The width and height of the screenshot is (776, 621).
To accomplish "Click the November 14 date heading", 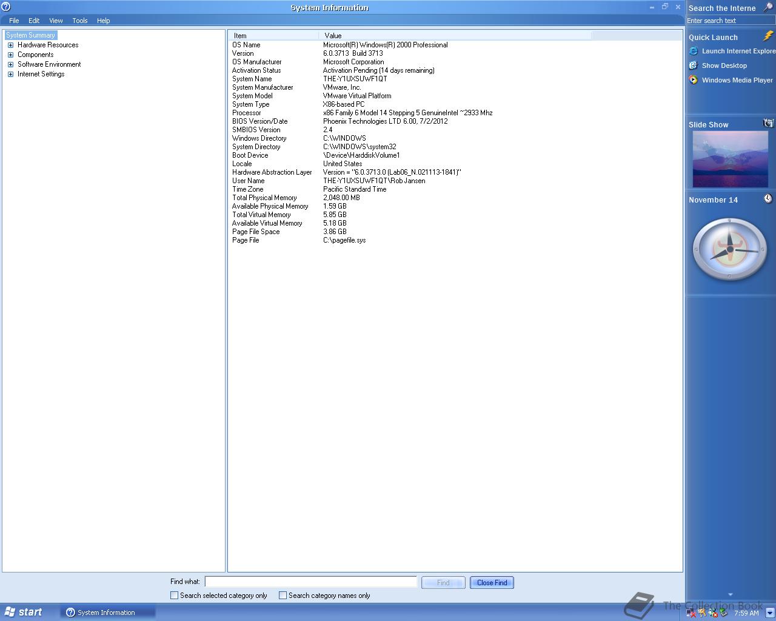I will click(x=713, y=200).
